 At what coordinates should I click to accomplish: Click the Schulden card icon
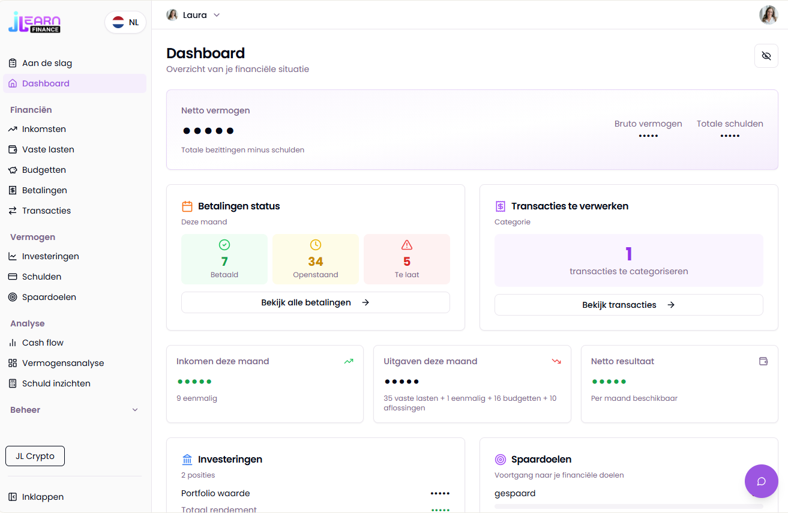(13, 277)
